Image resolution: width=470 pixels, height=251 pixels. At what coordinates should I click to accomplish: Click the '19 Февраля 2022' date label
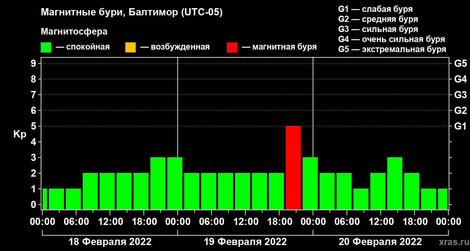(x=245, y=242)
